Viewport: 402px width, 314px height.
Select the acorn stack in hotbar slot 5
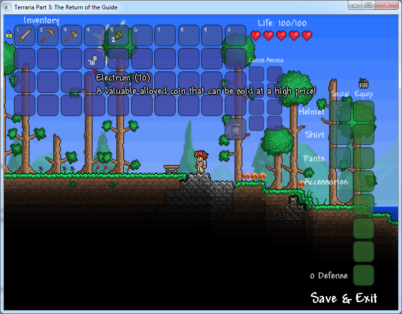coord(118,35)
